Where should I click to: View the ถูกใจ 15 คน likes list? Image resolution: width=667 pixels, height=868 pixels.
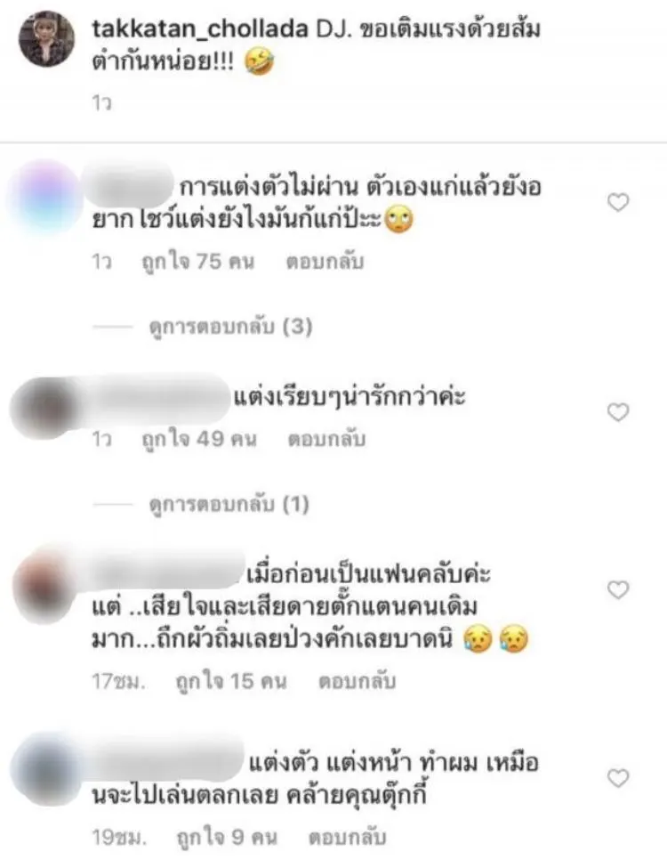pyautogui.click(x=231, y=681)
